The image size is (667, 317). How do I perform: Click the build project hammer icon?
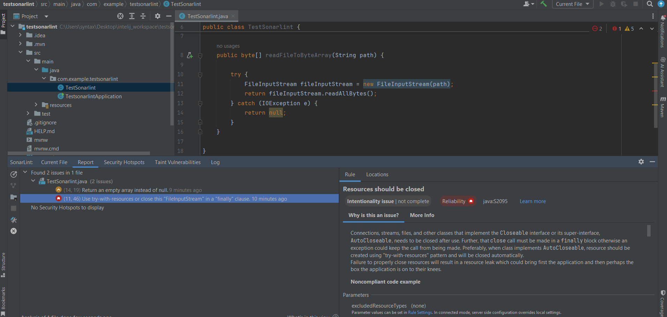point(544,4)
